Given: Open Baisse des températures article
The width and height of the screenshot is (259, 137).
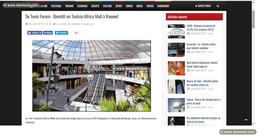Looking at the screenshot, I should pyautogui.click(x=204, y=101).
